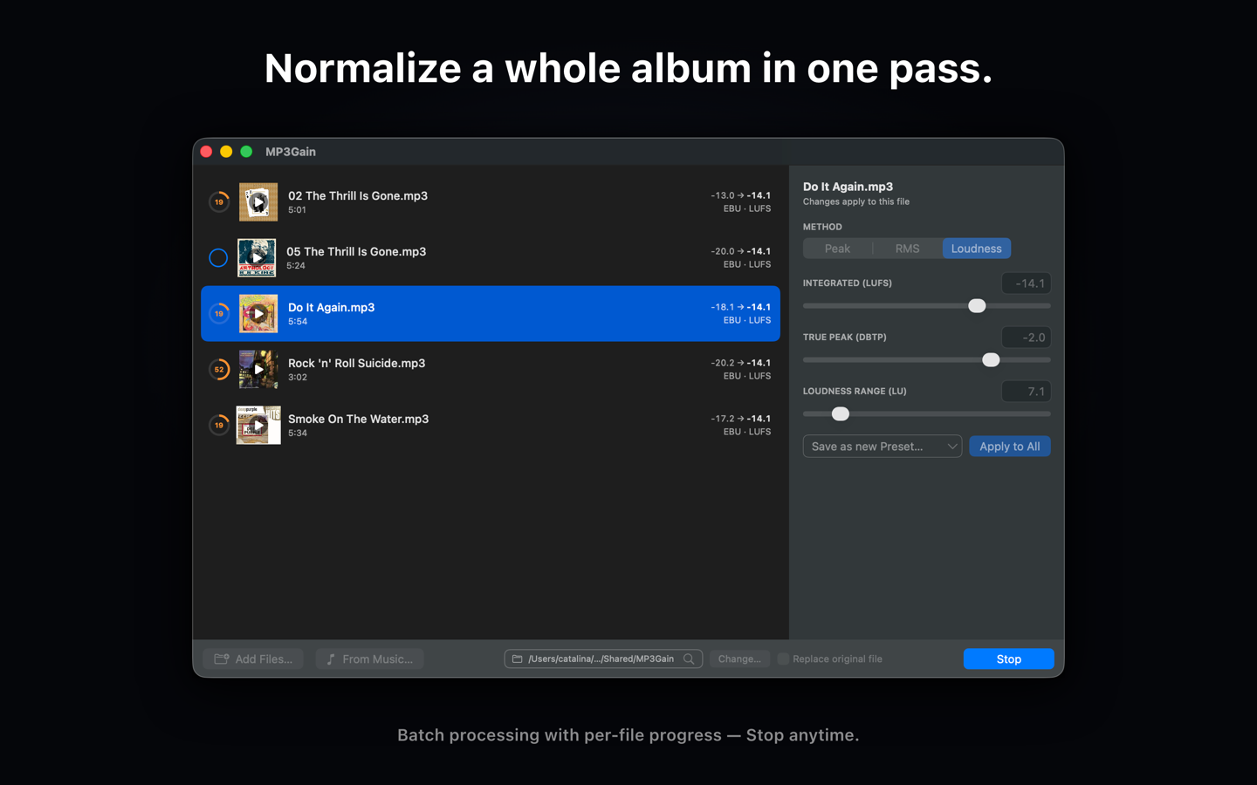The width and height of the screenshot is (1257, 785).
Task: Open the Save as new Preset dropdown
Action: (883, 447)
